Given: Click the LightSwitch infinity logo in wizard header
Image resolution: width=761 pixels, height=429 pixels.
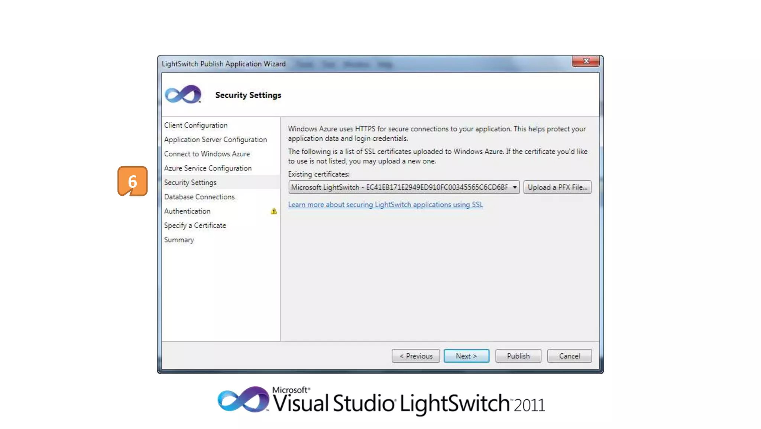Looking at the screenshot, I should (183, 94).
